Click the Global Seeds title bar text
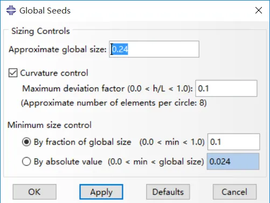270x203 pixels. (x=45, y=11)
